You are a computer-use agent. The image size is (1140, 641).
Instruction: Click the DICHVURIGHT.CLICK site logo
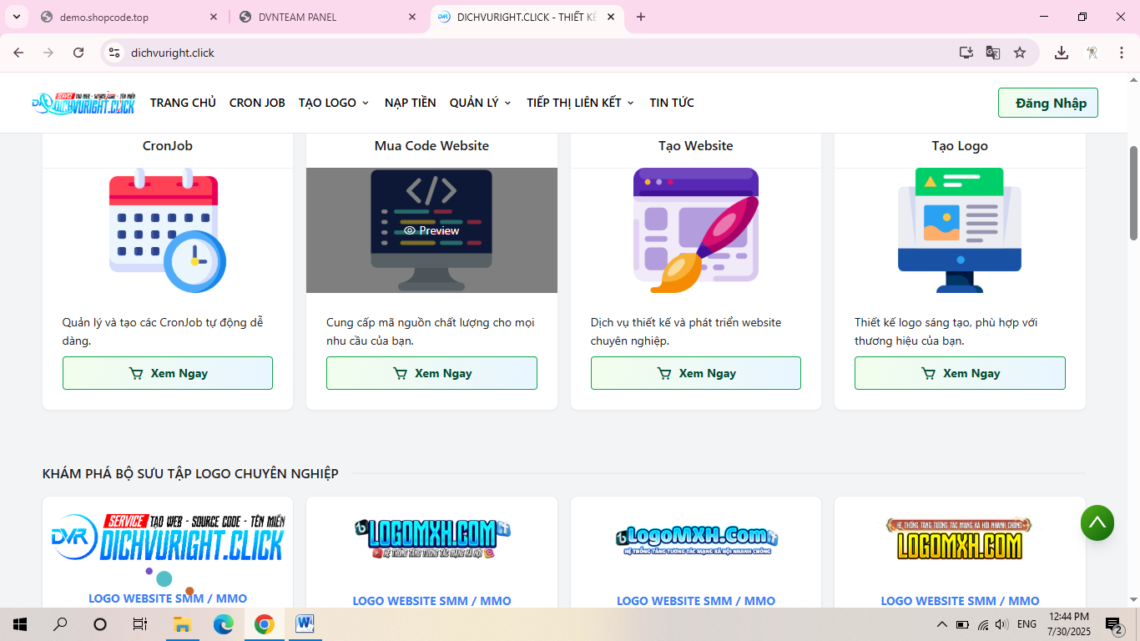83,103
